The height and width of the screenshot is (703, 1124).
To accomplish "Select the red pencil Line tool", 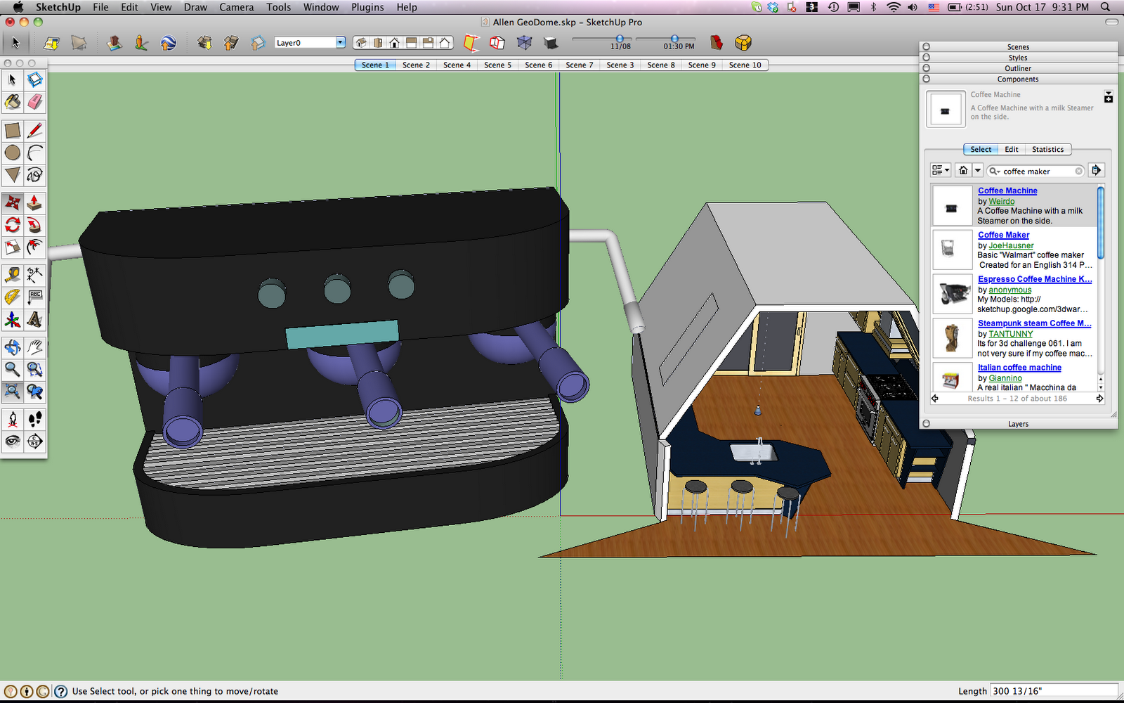I will click(x=35, y=130).
